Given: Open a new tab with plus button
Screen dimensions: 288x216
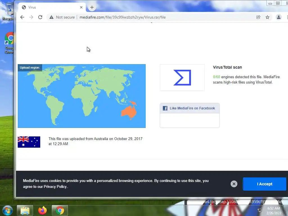Looking at the screenshot, I should click(92, 7).
